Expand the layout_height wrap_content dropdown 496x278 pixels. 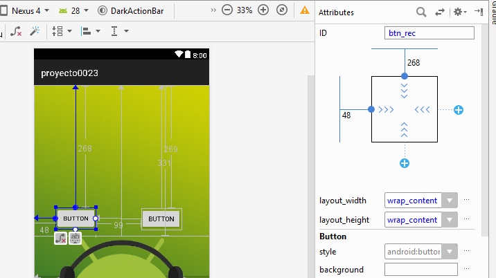pos(450,220)
